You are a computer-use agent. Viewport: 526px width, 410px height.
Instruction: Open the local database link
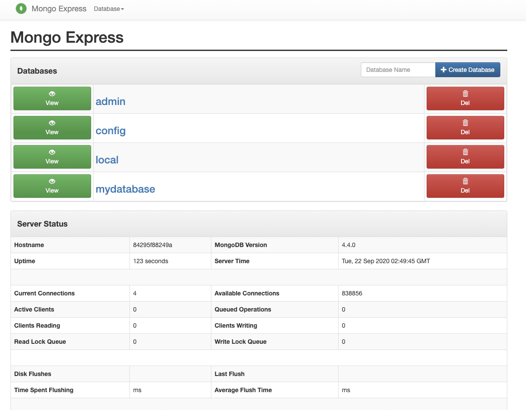point(107,160)
